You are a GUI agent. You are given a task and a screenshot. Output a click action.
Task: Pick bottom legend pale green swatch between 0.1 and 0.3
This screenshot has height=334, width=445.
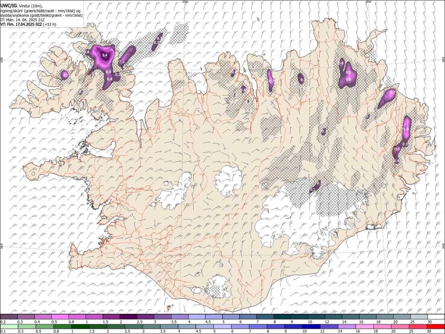point(9,326)
